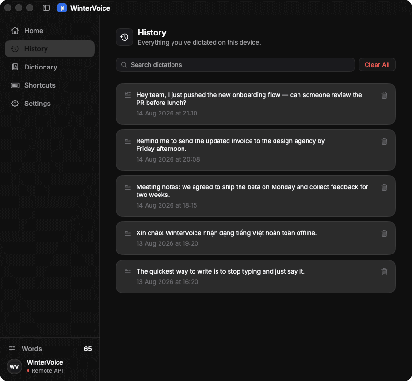Viewport: 412px width, 381px height.
Task: Click the Remote API status label
Action: coord(47,371)
